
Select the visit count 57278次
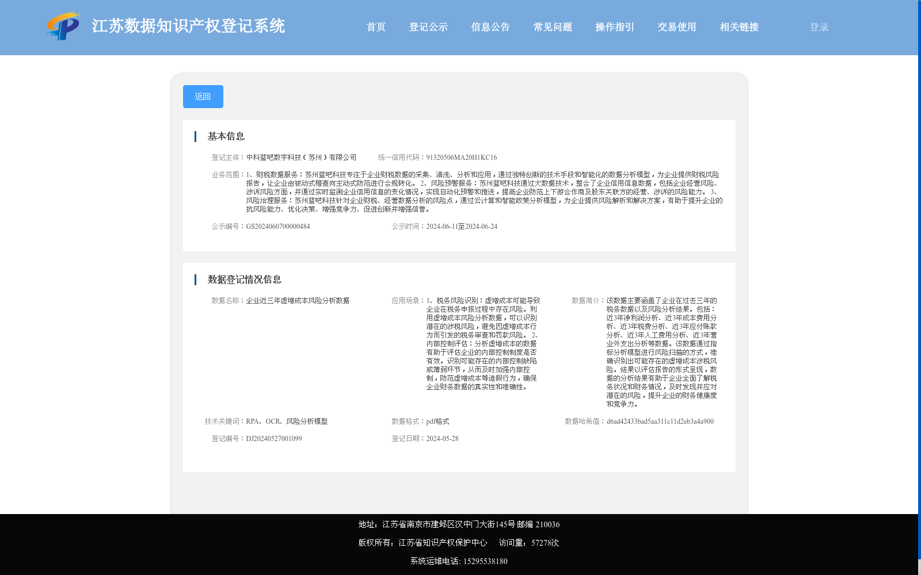(x=545, y=543)
